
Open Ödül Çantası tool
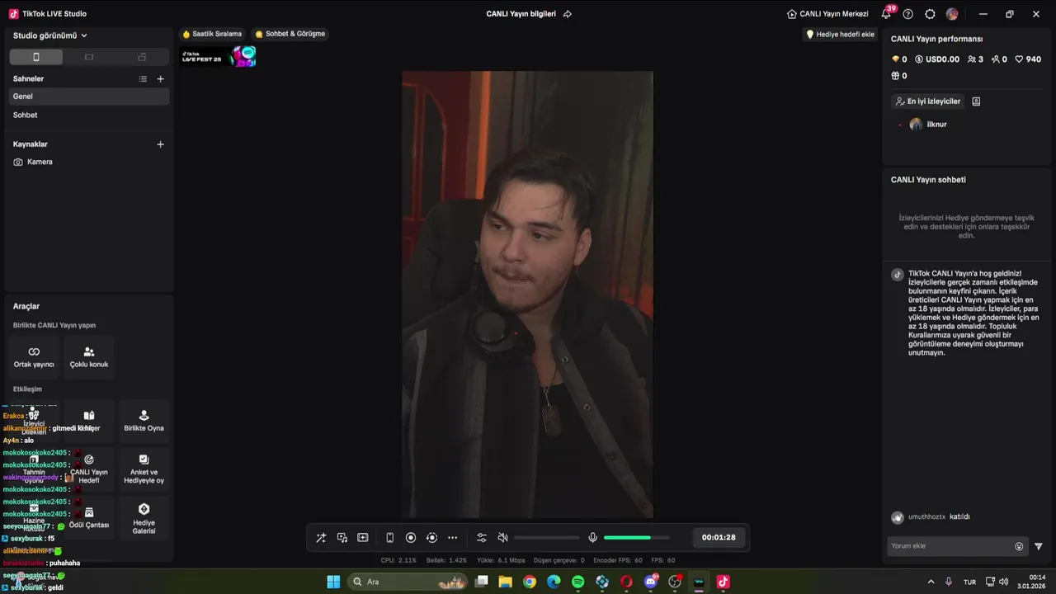pos(89,518)
